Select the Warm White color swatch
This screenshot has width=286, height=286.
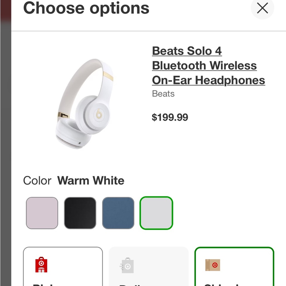[x=156, y=213]
